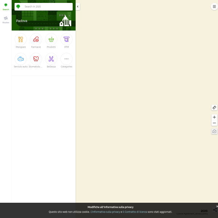The height and width of the screenshot is (218, 218).
Task: Collapse the side panel with arrow
Action: click(78, 7)
